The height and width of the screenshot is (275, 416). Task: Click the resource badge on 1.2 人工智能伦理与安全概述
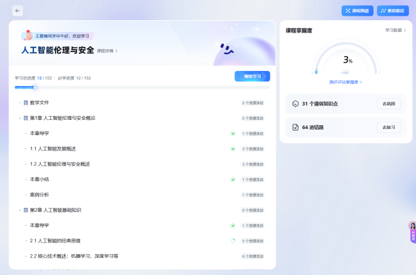[x=253, y=164]
